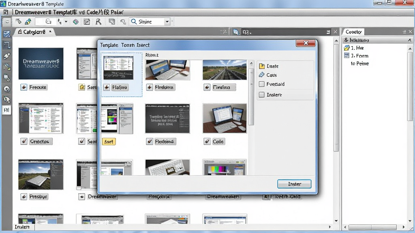The image size is (415, 233).
Task: Select the white bird-shaped tool in the left sidebar
Action: (6, 100)
